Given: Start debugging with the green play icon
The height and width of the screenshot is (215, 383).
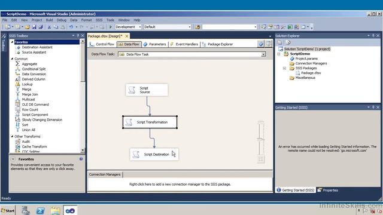Looking at the screenshot, I should [111, 27].
